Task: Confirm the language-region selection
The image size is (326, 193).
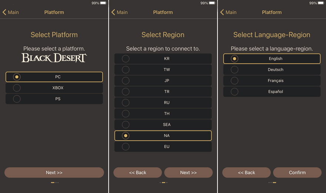Action: [297, 173]
